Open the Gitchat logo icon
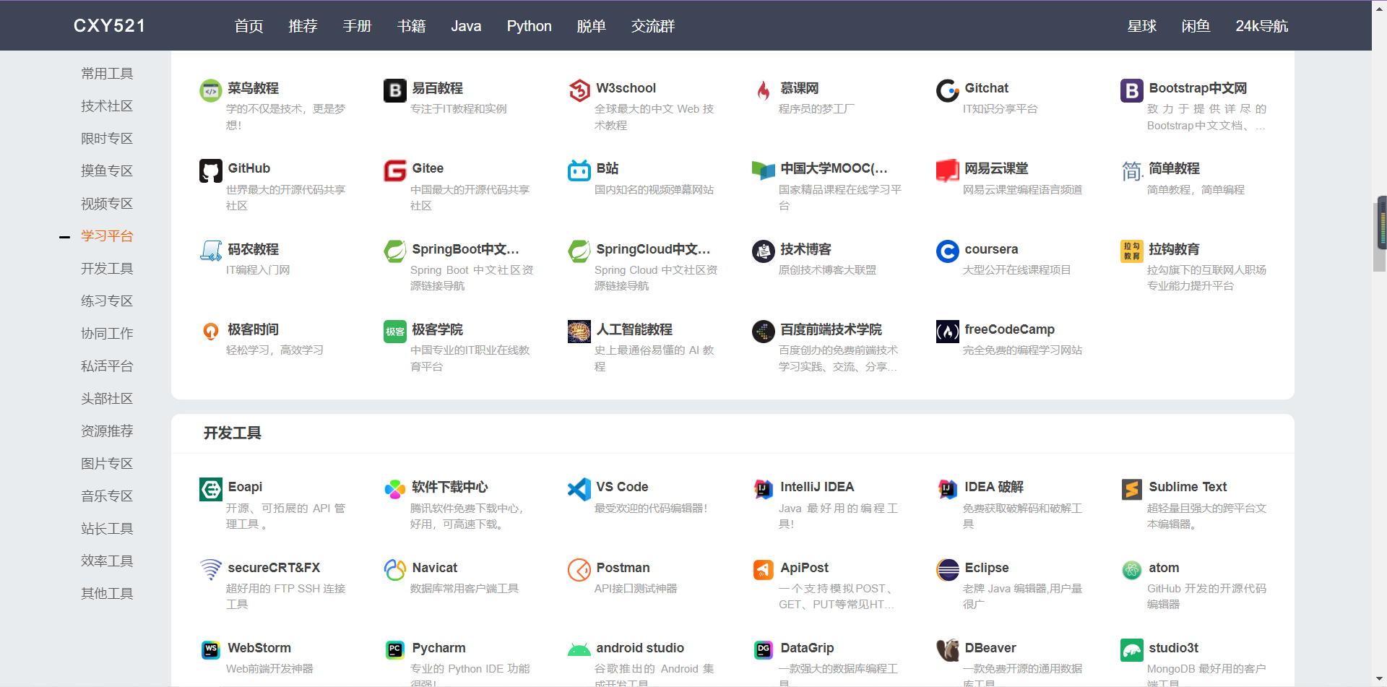 (948, 90)
